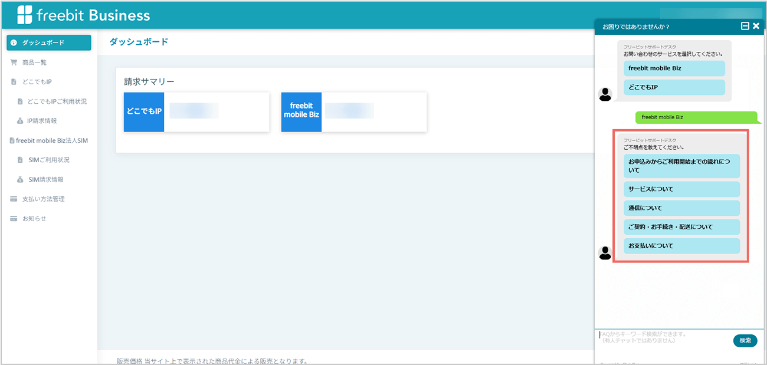Click お問い合わせのサービスを選択してください message
This screenshot has width=767, height=365.
click(x=673, y=54)
